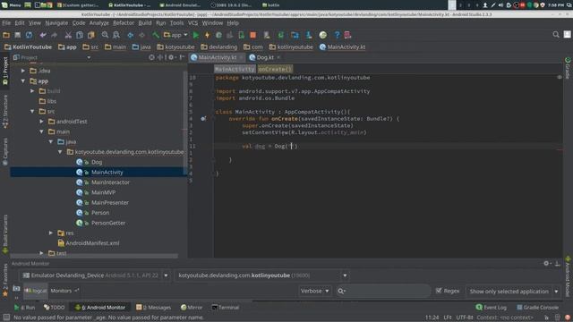This screenshot has height=322, width=573.
Task: Toggle the Regex checkbox
Action: pyautogui.click(x=439, y=291)
